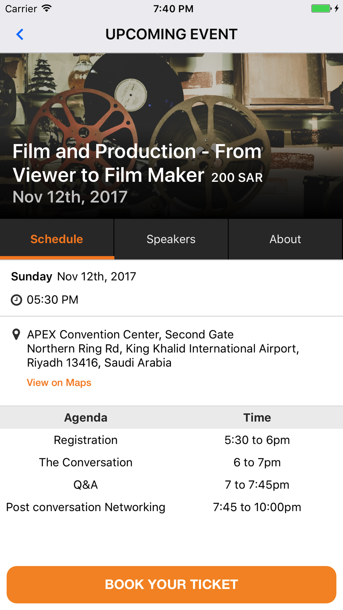This screenshot has width=343, height=610.
Task: Tap the Agenda column header
Action: 86,418
